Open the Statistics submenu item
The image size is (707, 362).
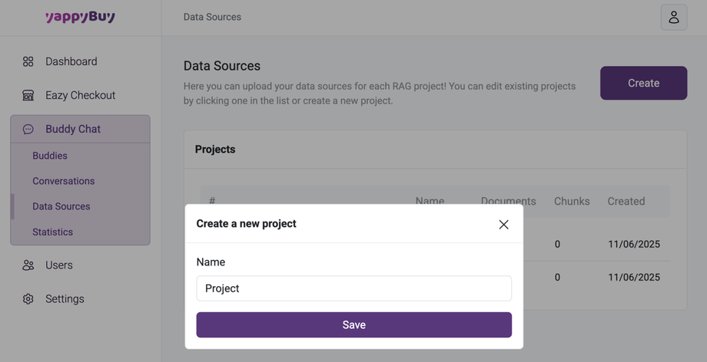(x=53, y=232)
